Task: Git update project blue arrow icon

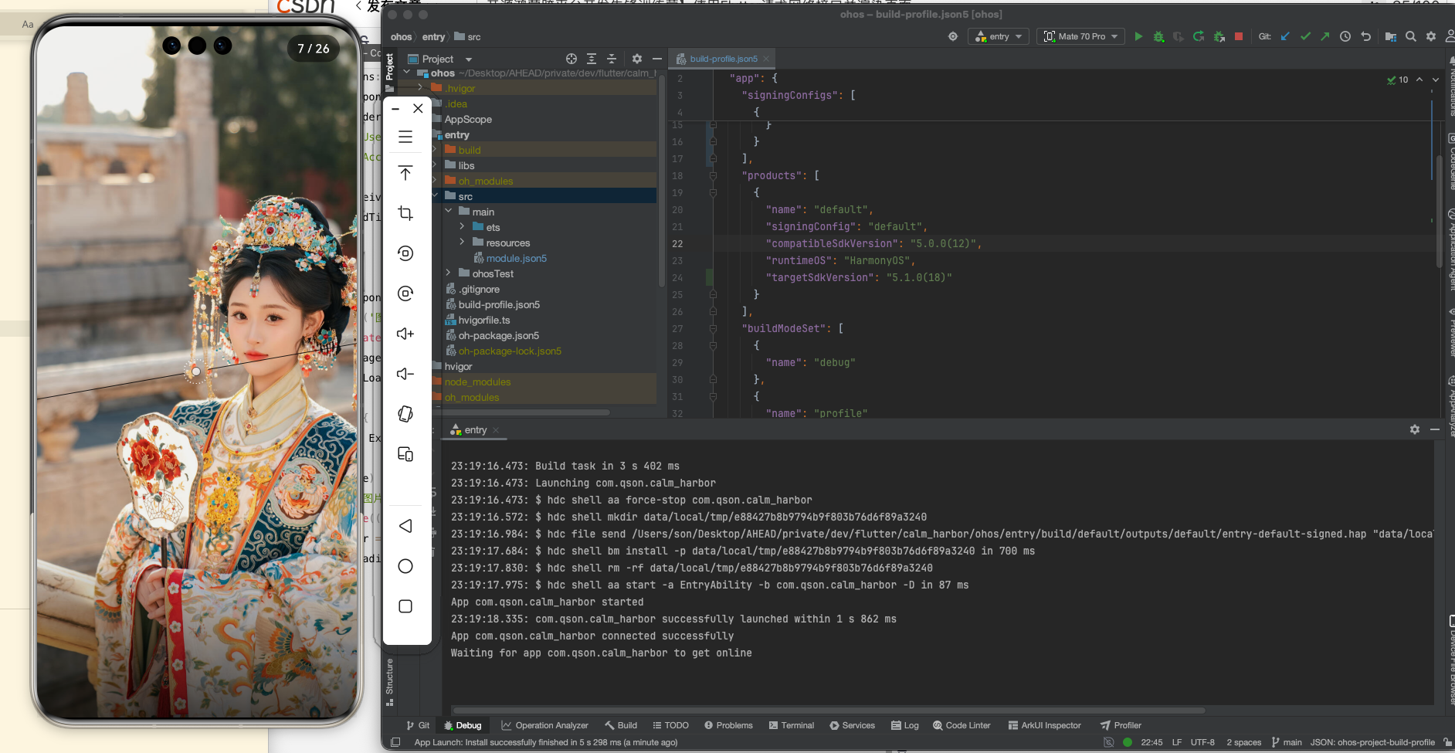Action: pos(1285,36)
